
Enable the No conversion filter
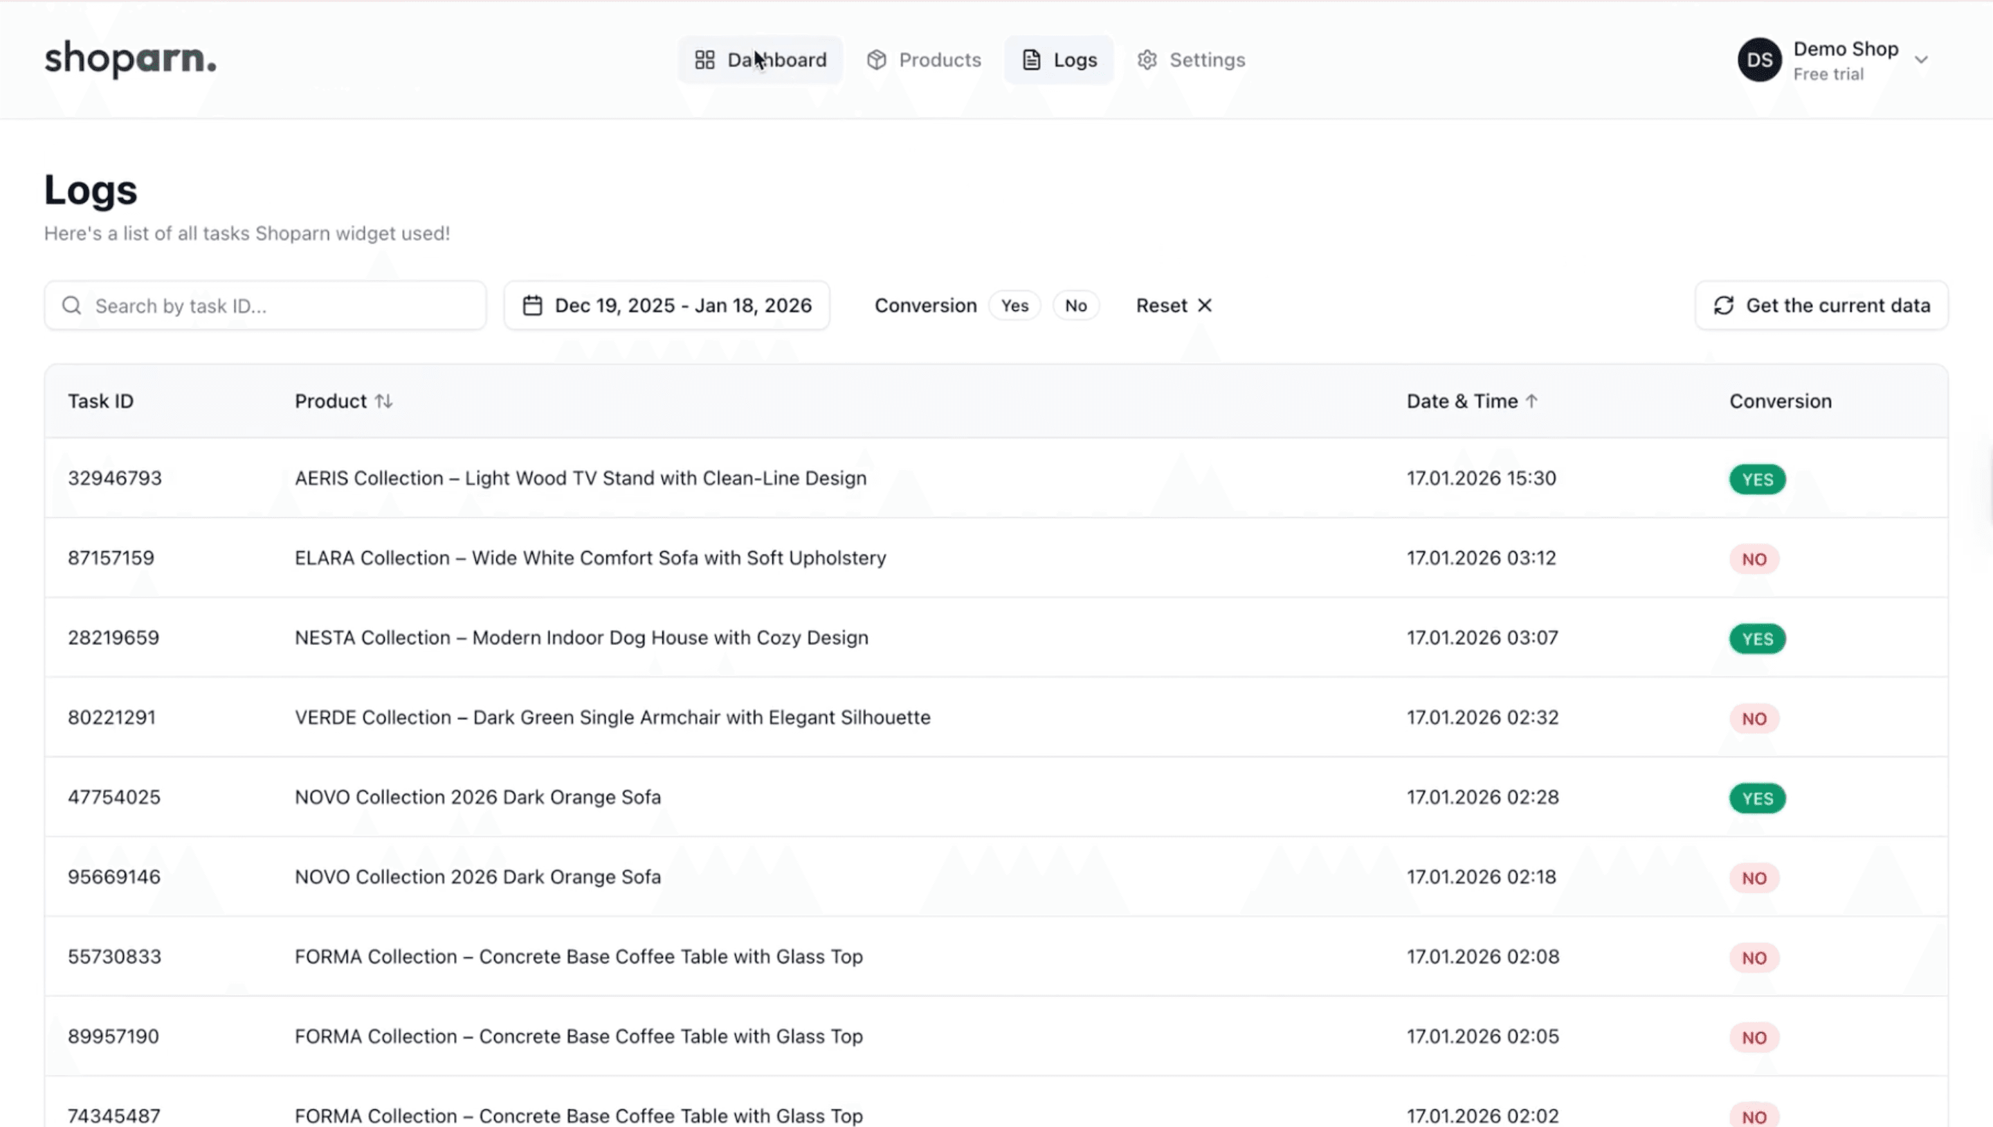point(1076,305)
